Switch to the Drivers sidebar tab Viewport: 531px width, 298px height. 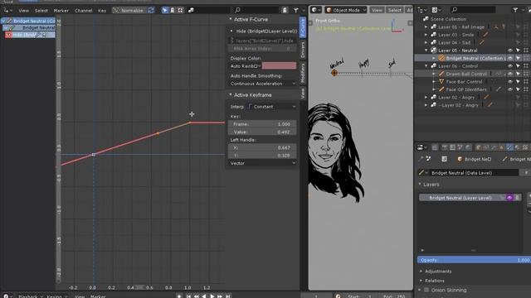tap(303, 50)
